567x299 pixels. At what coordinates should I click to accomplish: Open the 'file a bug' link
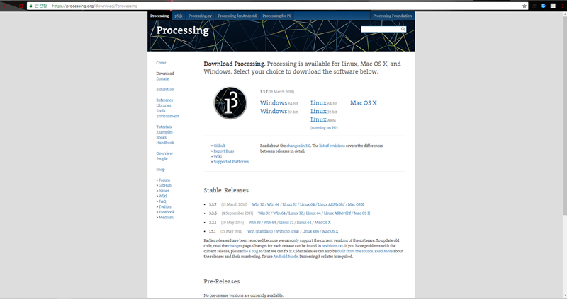pos(250,251)
